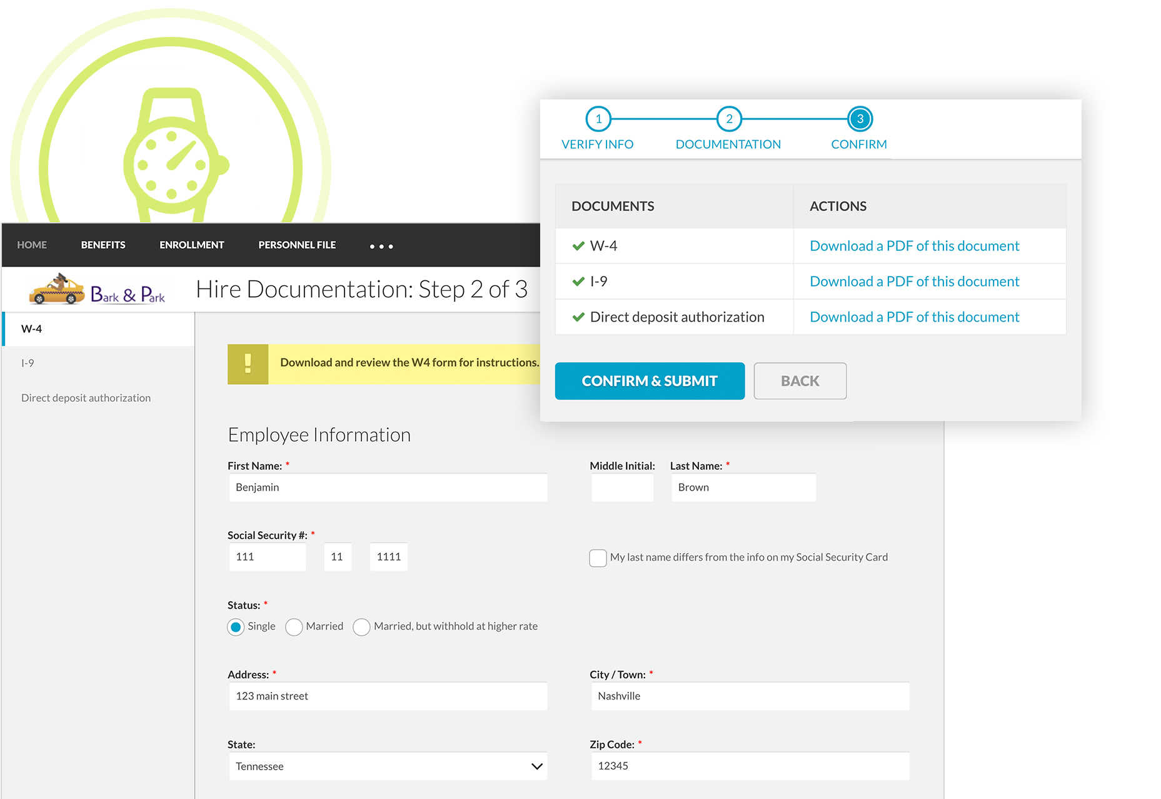1161x799 pixels.
Task: Open the three-dot overflow menu in navbar
Action: [x=381, y=247]
